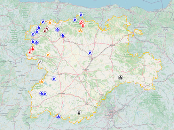
Task: Click the Salamanca city label
Action: (x=62, y=93)
